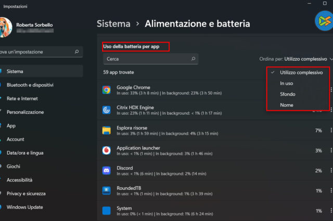Click the Google Chrome app icon
The image size is (333, 221).
point(107,90)
